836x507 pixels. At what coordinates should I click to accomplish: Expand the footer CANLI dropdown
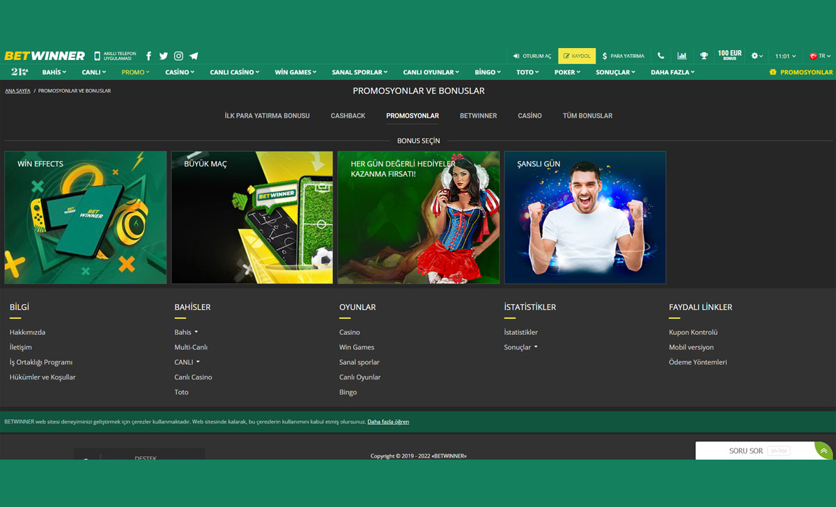[187, 362]
